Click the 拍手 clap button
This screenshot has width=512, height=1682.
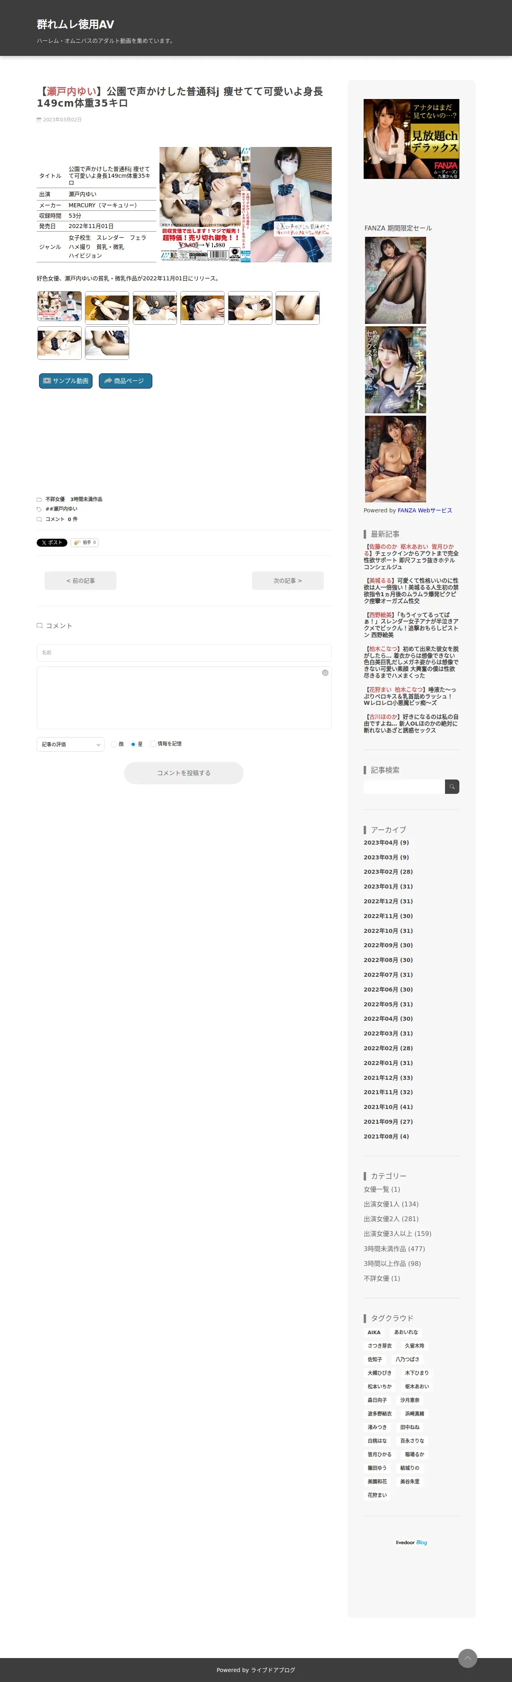pos(85,543)
